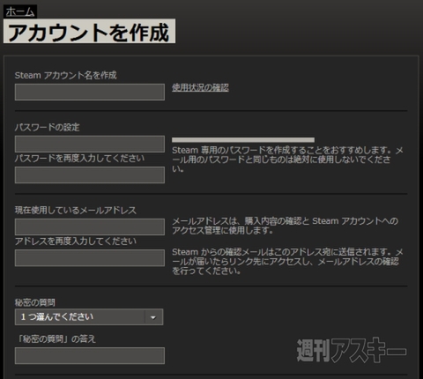Click the 秘密の質問 label

click(x=35, y=302)
